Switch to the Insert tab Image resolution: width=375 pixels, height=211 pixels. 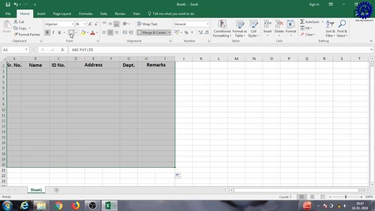(41, 13)
